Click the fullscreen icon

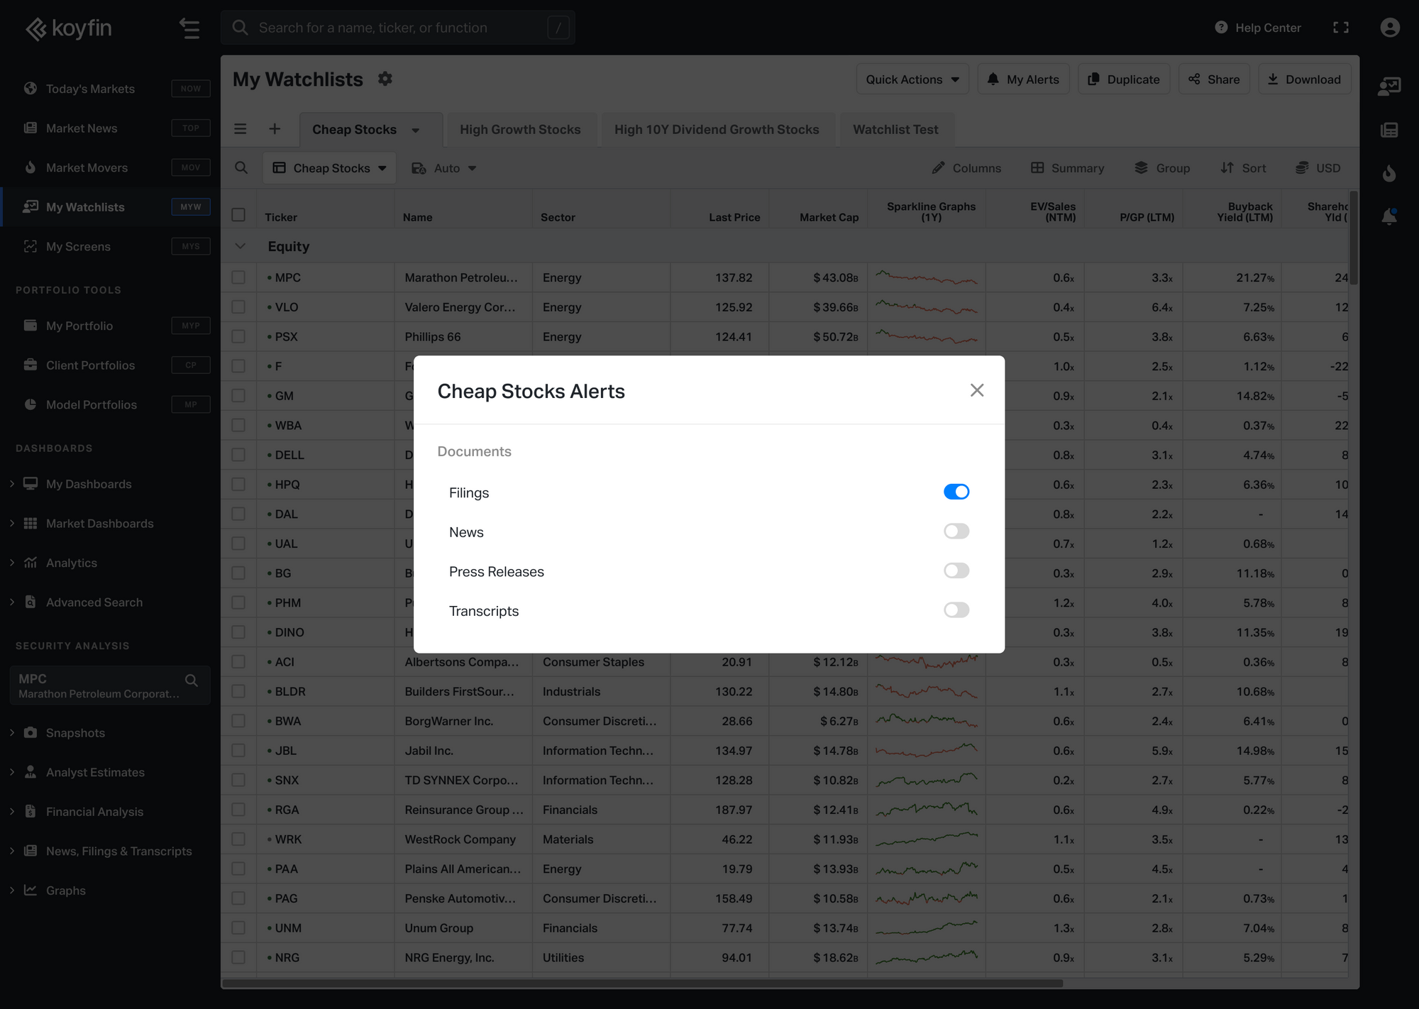point(1341,28)
